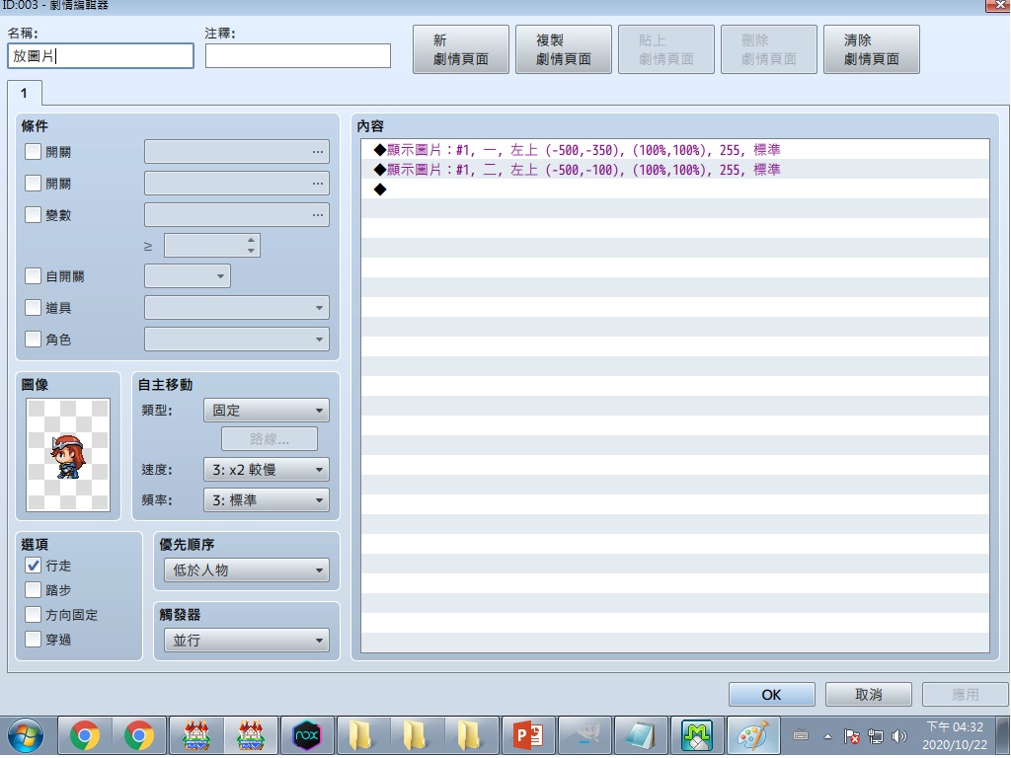Select event page tab 1
This screenshot has width=1011, height=758.
(25, 93)
